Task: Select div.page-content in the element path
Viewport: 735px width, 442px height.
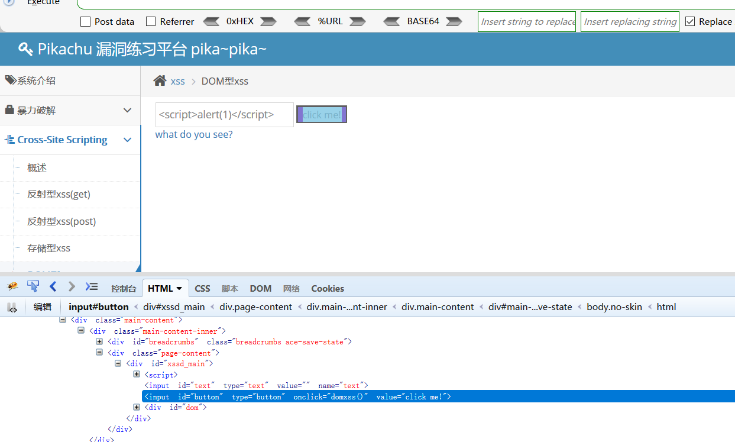Action: 255,307
